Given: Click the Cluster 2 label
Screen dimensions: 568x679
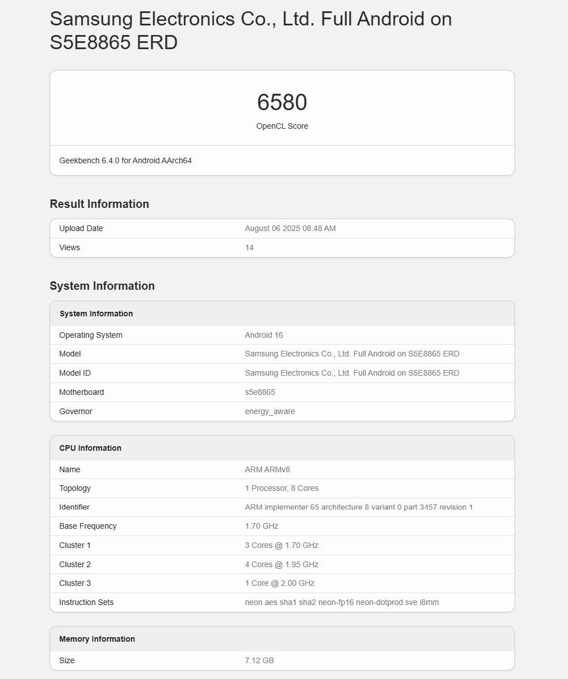Looking at the screenshot, I should 75,564.
